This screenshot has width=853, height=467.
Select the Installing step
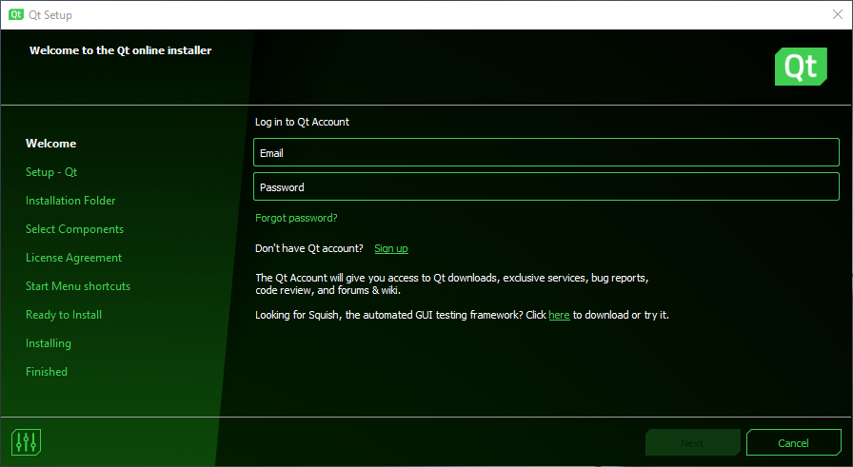(48, 343)
